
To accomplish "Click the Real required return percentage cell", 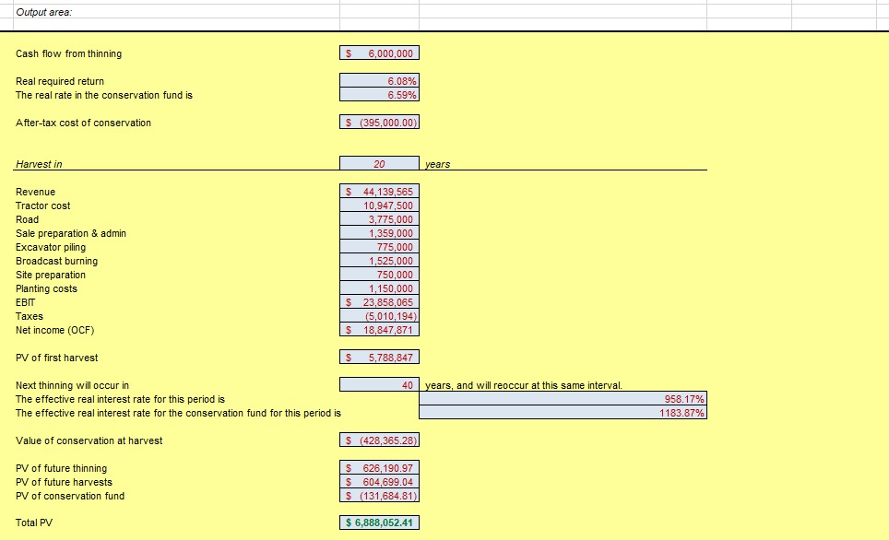I will (x=380, y=81).
